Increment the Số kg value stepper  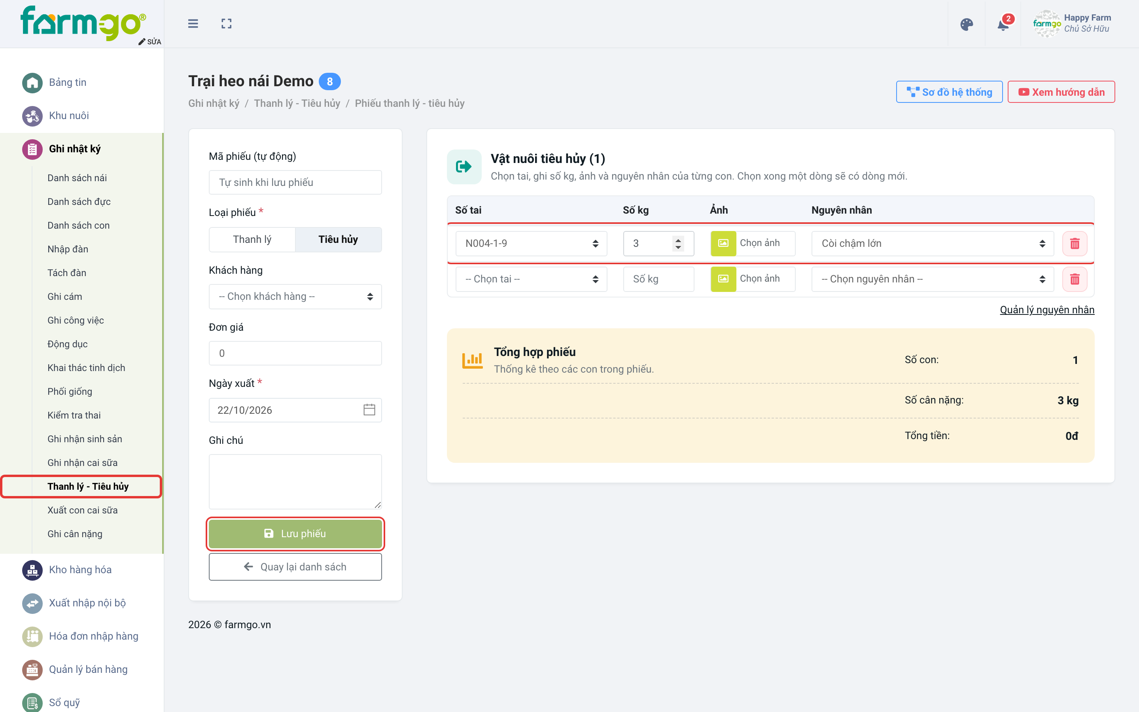(678, 240)
